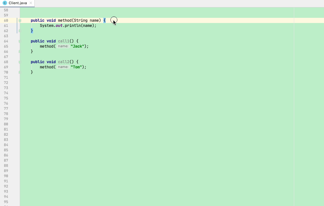
Task: Click line number 61 in the gutter
Action: 6,26
